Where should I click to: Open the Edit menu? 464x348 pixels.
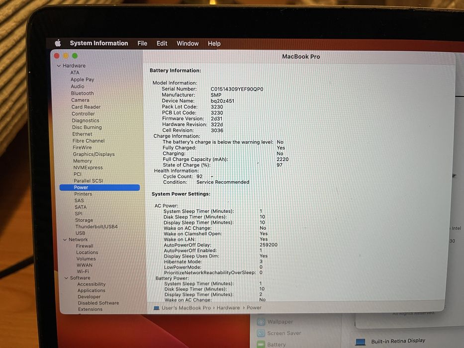[x=162, y=44]
